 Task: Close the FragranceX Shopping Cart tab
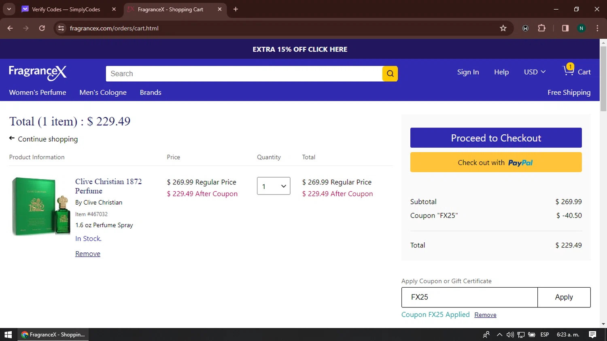[x=219, y=9]
